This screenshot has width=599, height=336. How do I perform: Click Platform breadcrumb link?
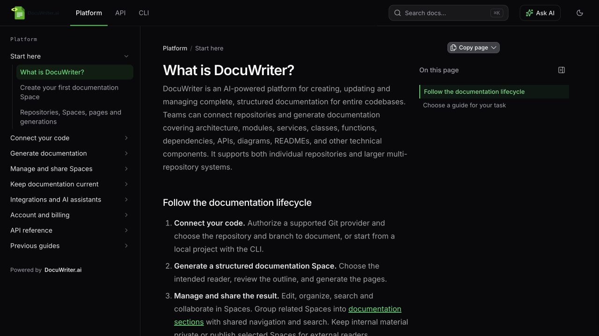point(175,48)
